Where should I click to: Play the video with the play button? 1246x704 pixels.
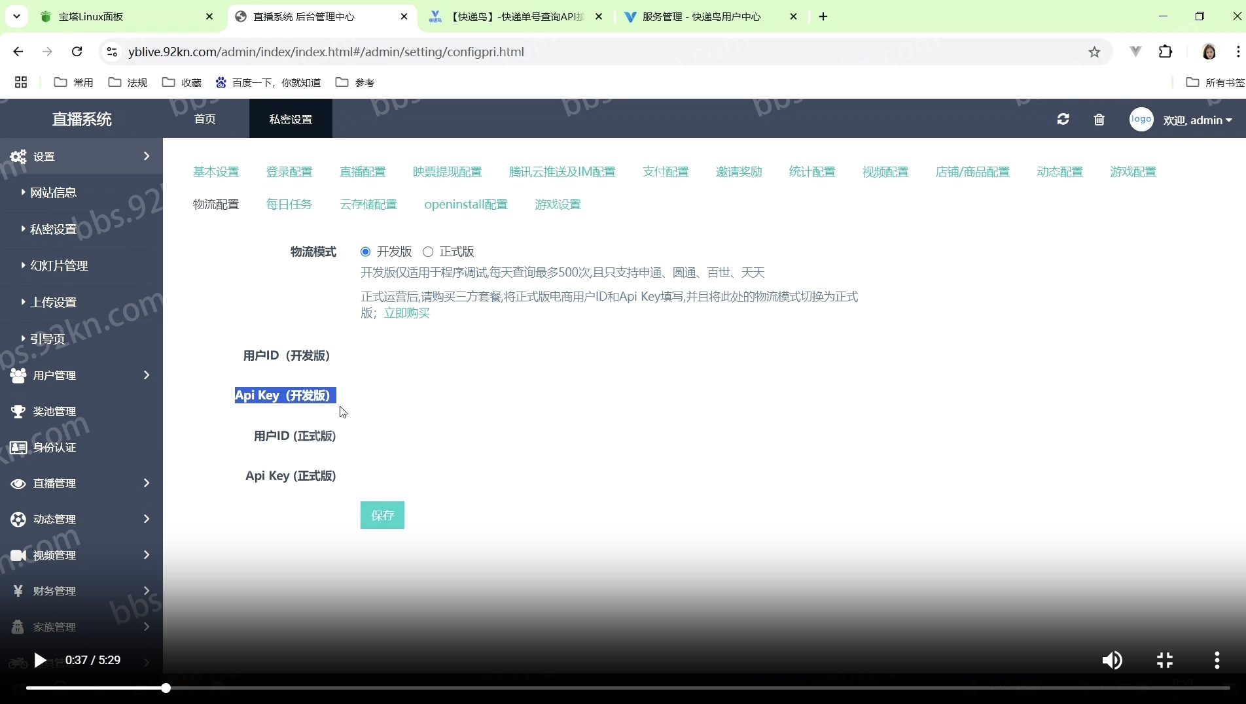[40, 660]
